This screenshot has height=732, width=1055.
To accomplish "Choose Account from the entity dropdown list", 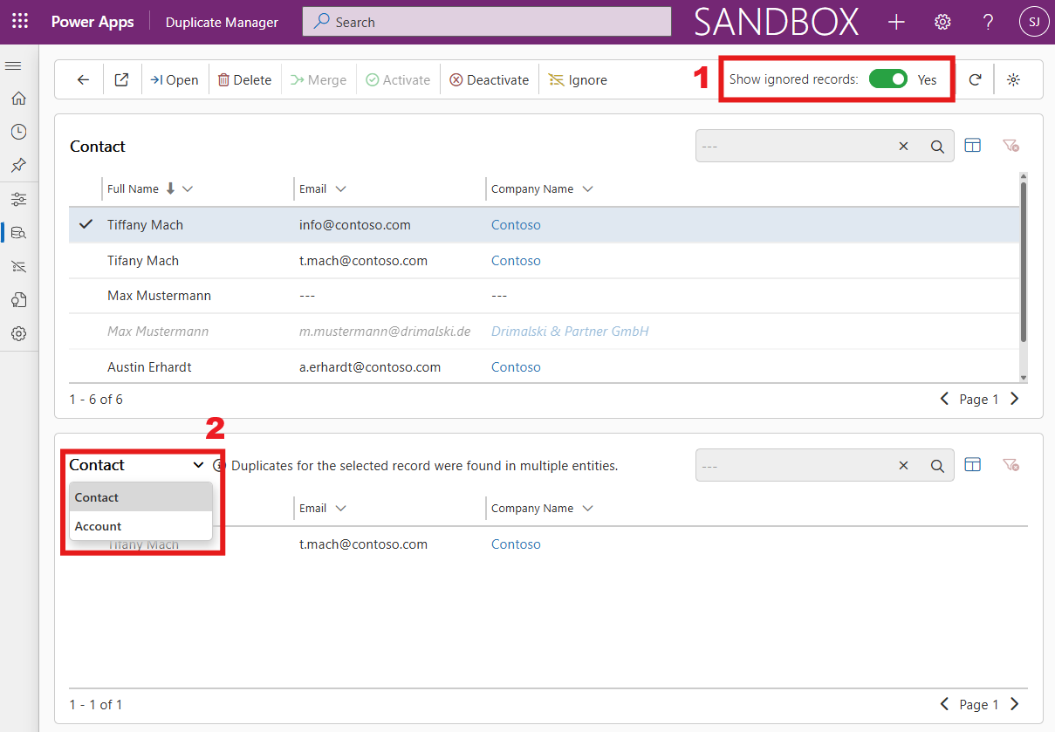I will [140, 526].
